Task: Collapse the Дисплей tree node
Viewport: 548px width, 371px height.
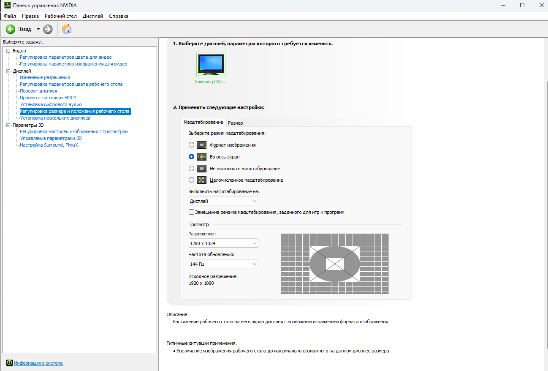Action: tap(8, 71)
